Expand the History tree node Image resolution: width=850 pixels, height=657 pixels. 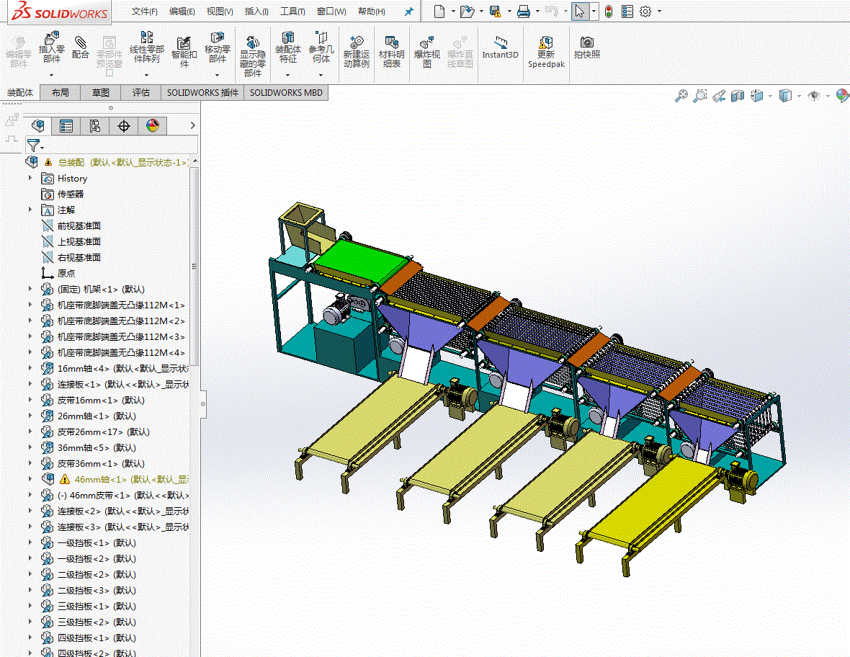coord(30,178)
